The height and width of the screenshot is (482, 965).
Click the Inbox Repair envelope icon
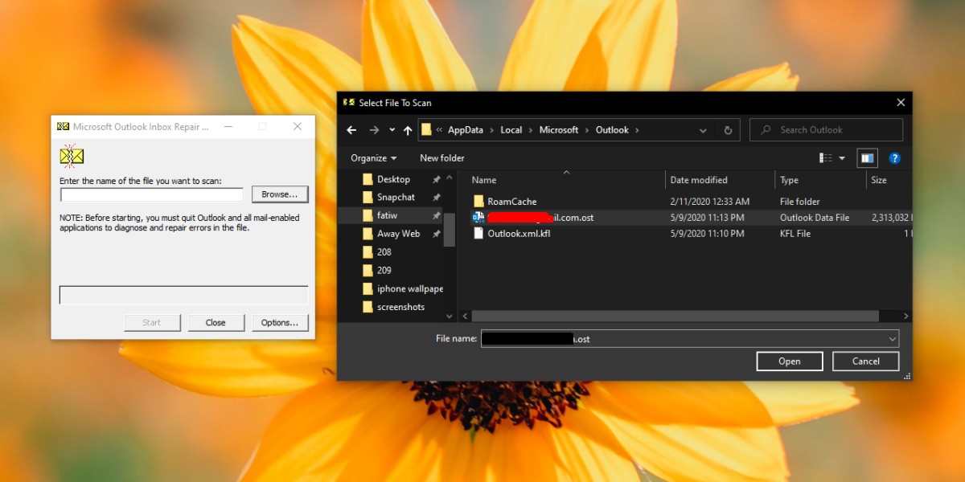(72, 156)
